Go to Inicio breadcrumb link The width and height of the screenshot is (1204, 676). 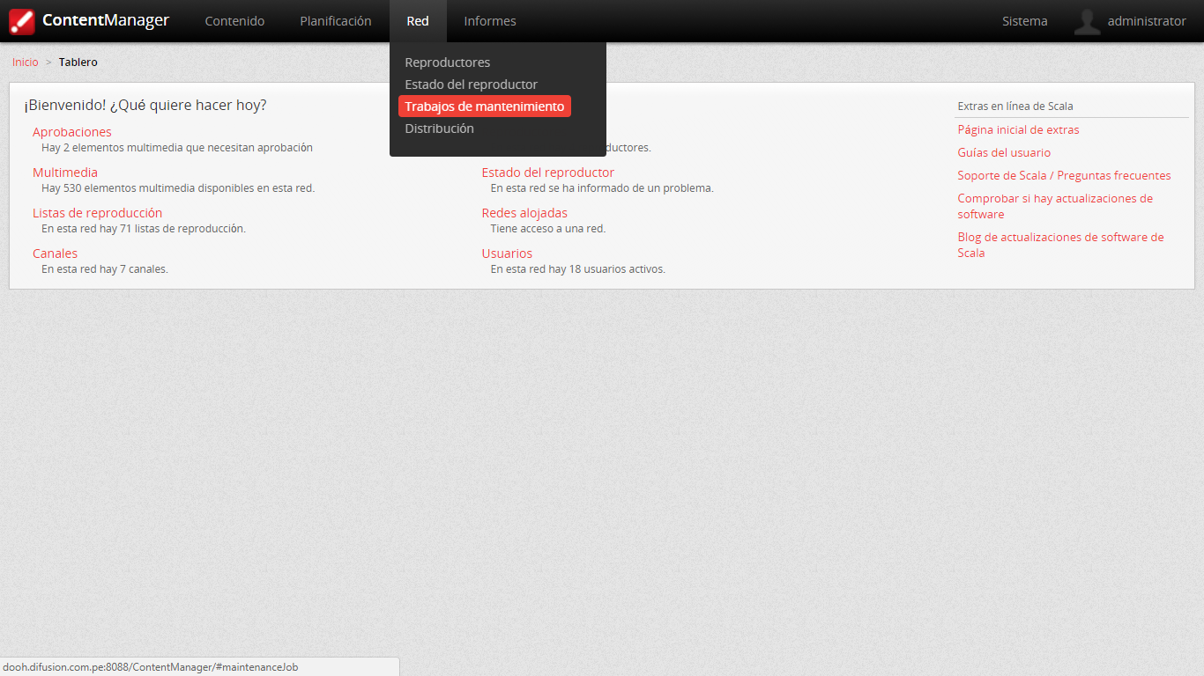coord(26,62)
